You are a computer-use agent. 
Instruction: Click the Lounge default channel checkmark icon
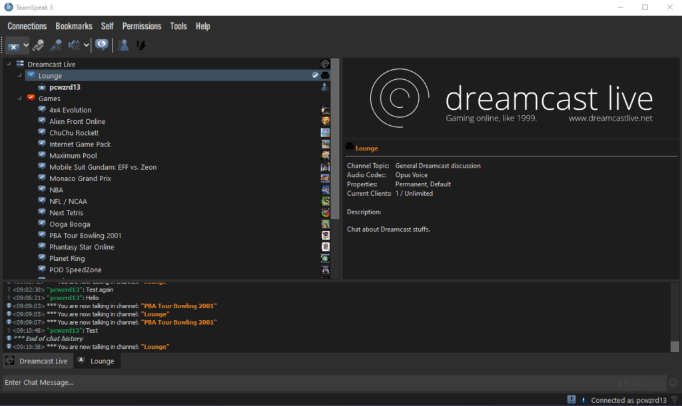point(315,75)
